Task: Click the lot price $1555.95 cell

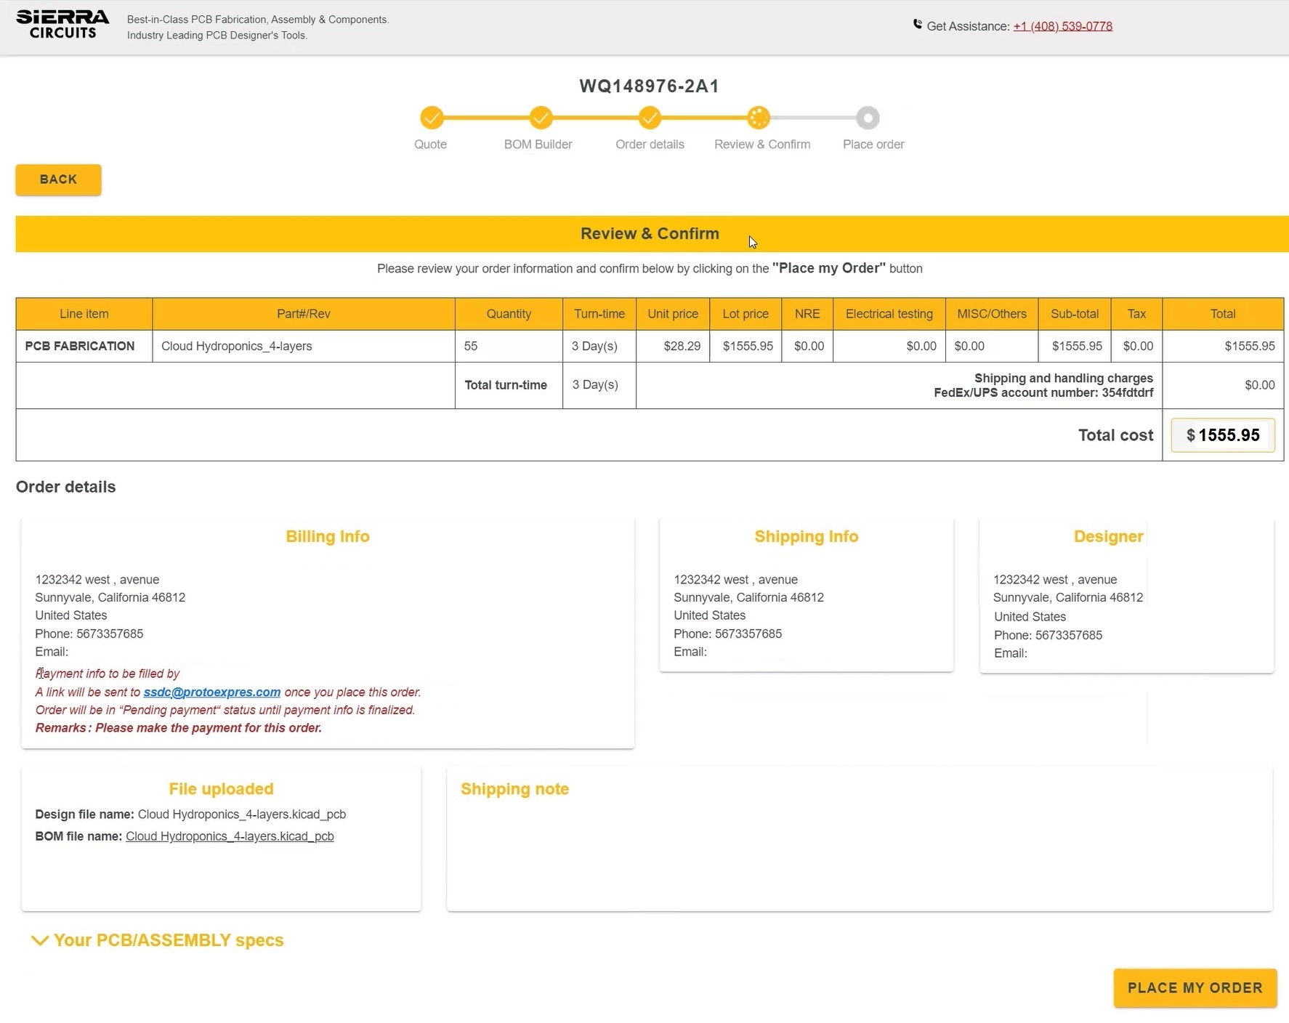Action: click(x=745, y=347)
